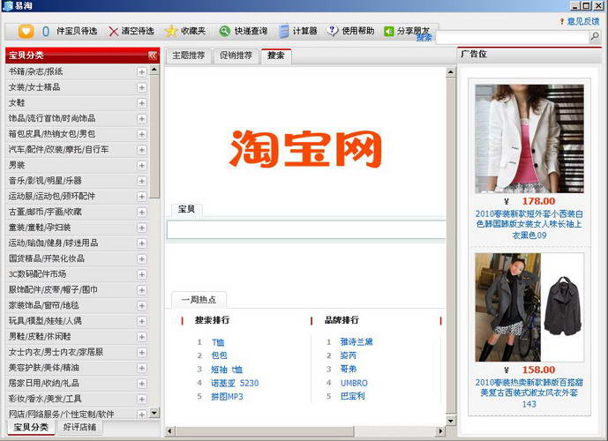The height and width of the screenshot is (441, 608).
Task: Expand 3C数码配件市场 category
Action: pyautogui.click(x=141, y=274)
